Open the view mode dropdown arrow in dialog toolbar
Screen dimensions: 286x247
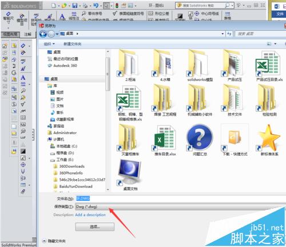click(275, 44)
